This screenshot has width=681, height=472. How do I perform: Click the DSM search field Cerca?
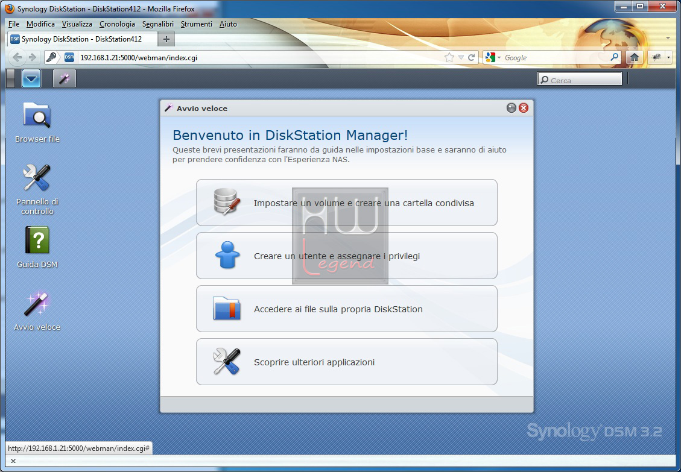point(580,79)
